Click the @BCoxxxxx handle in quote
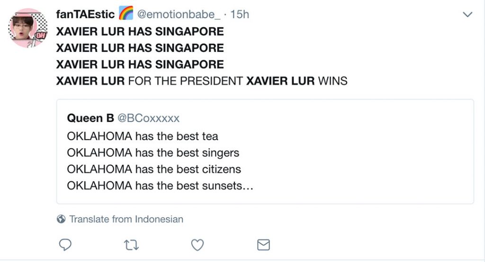The image size is (485, 262). pyautogui.click(x=148, y=118)
